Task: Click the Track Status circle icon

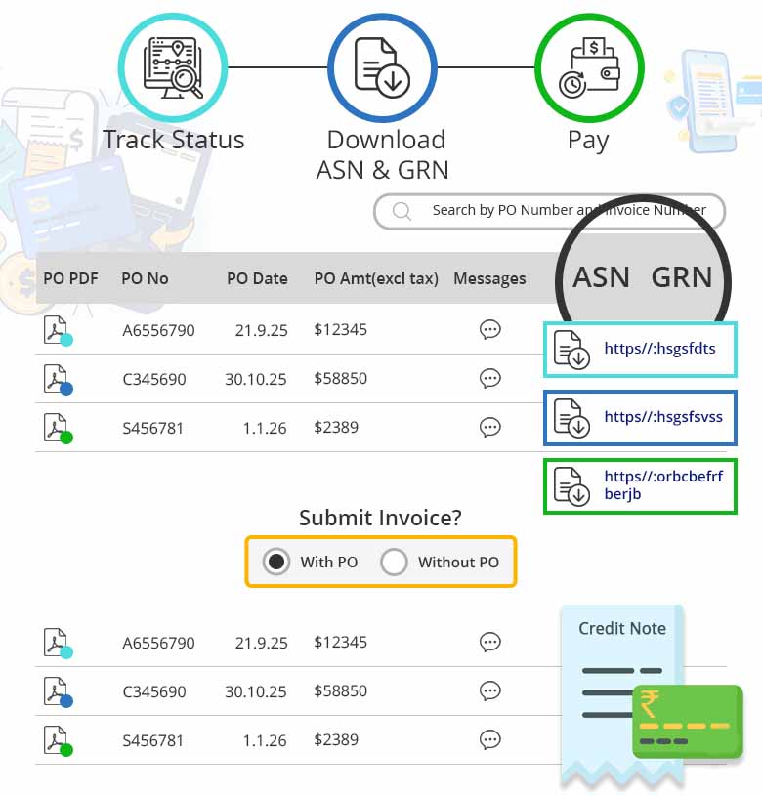Action: (173, 67)
